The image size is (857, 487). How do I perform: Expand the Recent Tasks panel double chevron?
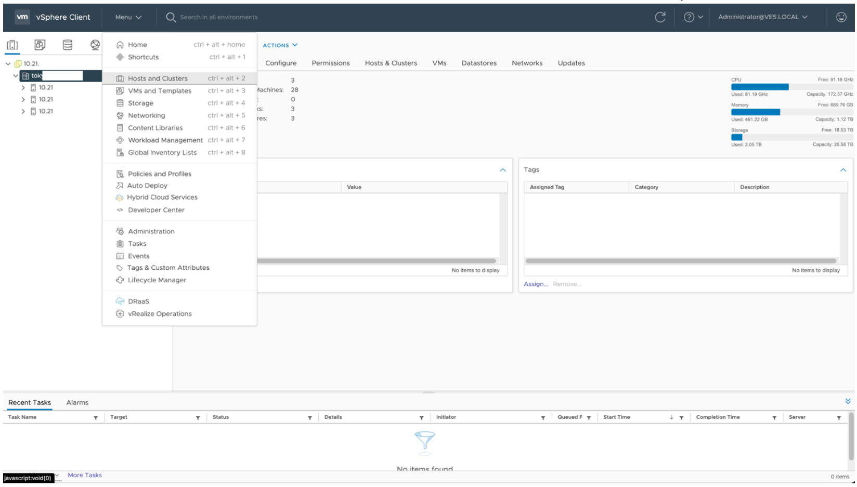click(847, 400)
